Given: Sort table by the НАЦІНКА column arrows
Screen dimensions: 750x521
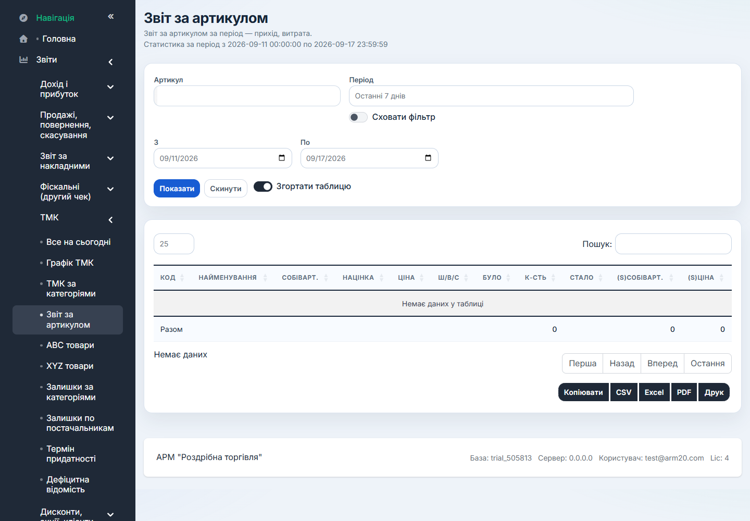Looking at the screenshot, I should (x=381, y=278).
